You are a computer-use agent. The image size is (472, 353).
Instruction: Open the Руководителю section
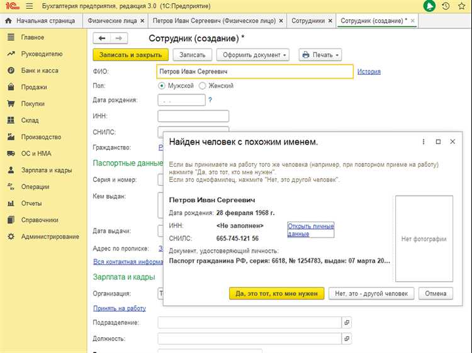pos(42,54)
